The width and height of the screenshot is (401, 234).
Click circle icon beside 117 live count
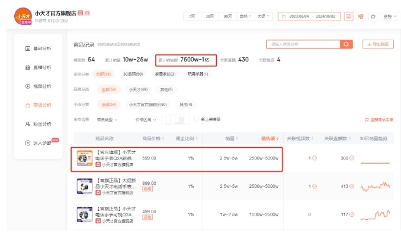[352, 214]
